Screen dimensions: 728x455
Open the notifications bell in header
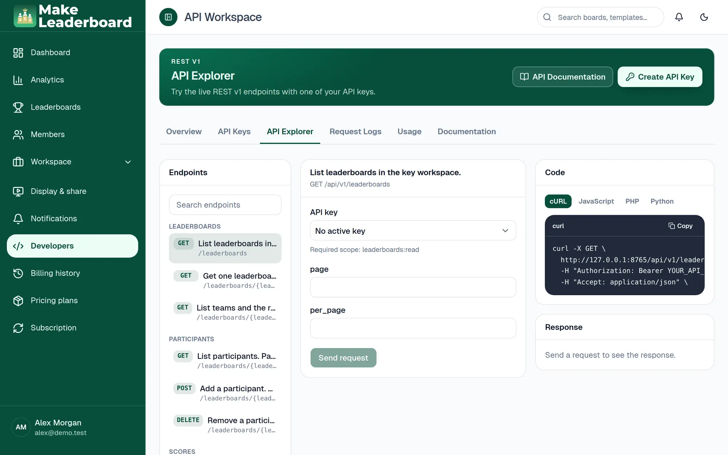679,17
